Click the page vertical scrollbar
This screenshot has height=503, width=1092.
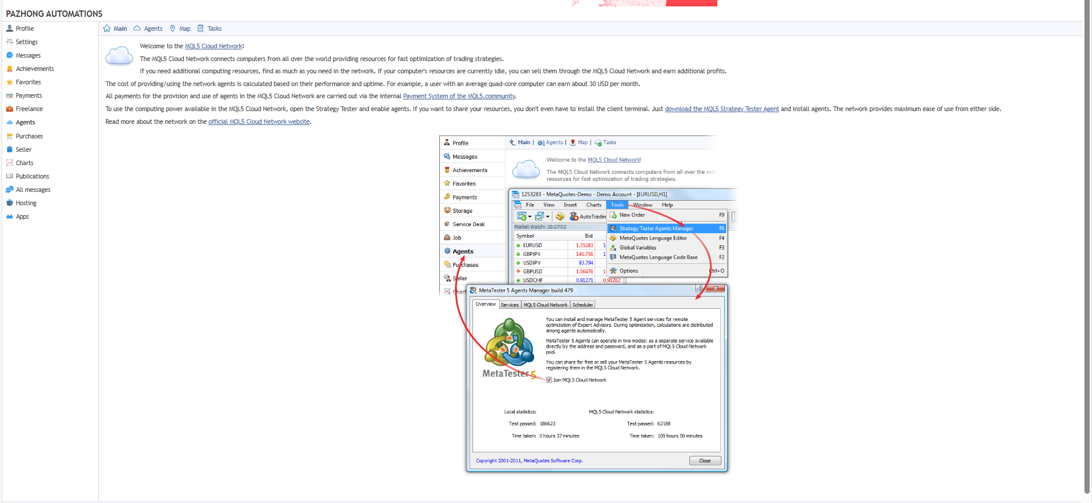coord(1087,247)
